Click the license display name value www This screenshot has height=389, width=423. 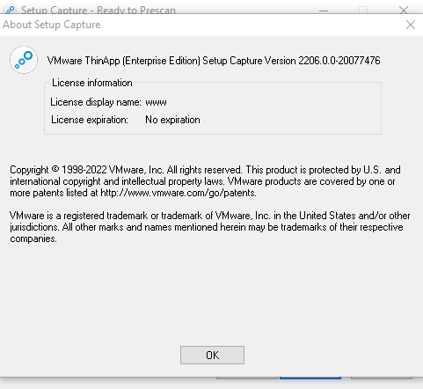(156, 102)
